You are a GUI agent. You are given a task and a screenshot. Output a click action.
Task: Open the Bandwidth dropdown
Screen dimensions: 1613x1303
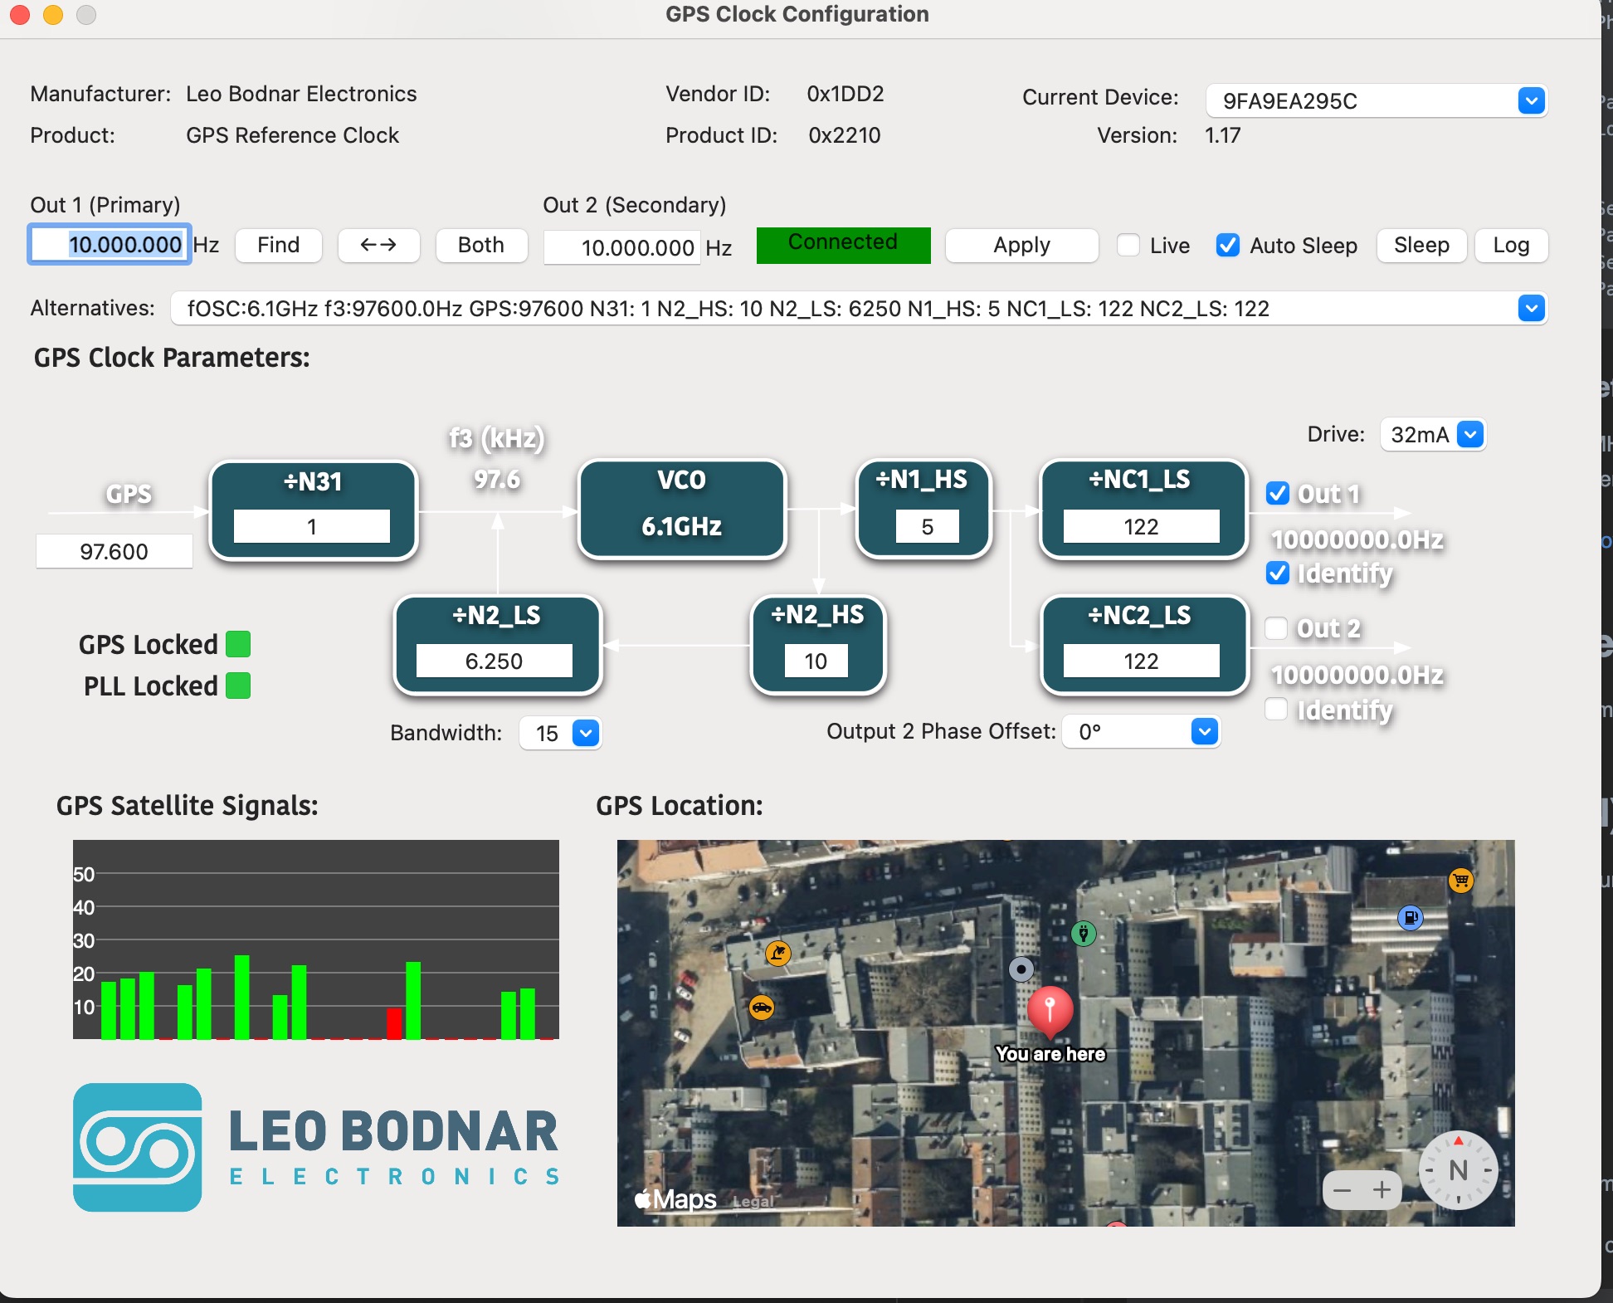[x=587, y=734]
